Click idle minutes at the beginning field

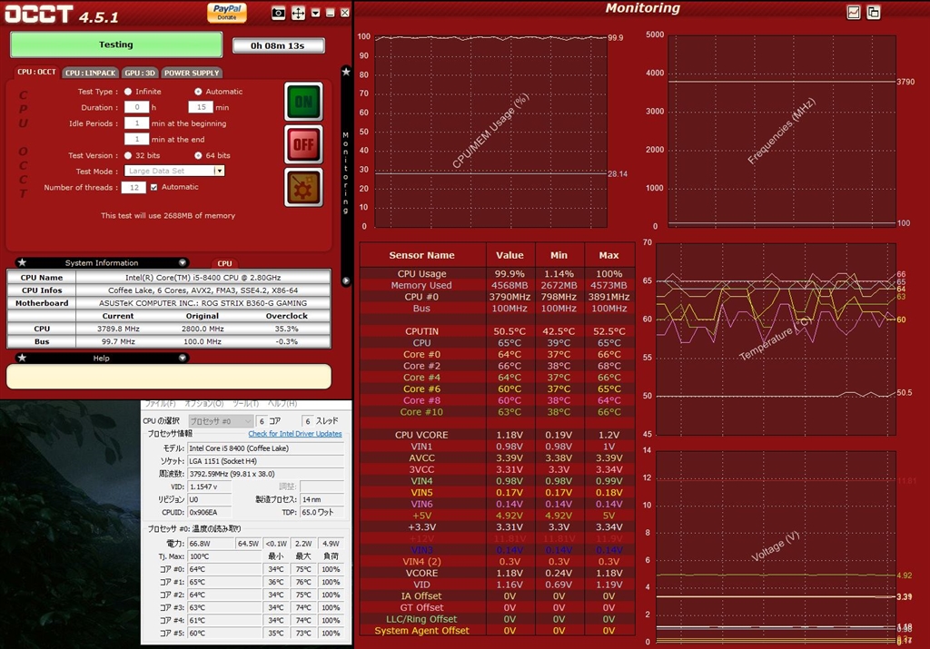click(136, 123)
